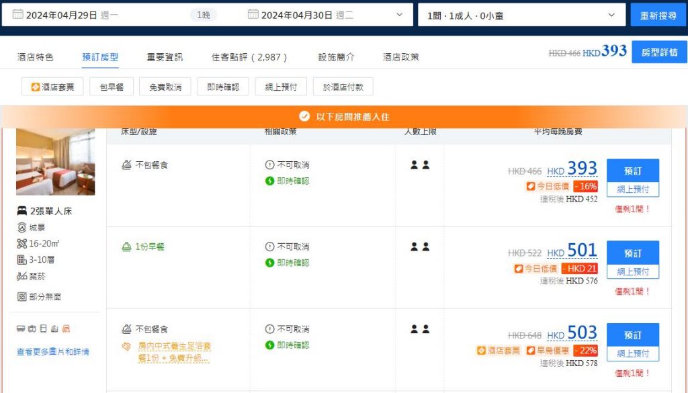688x393 pixels.
Task: Toggle the 包早餐 filter
Action: [112, 87]
